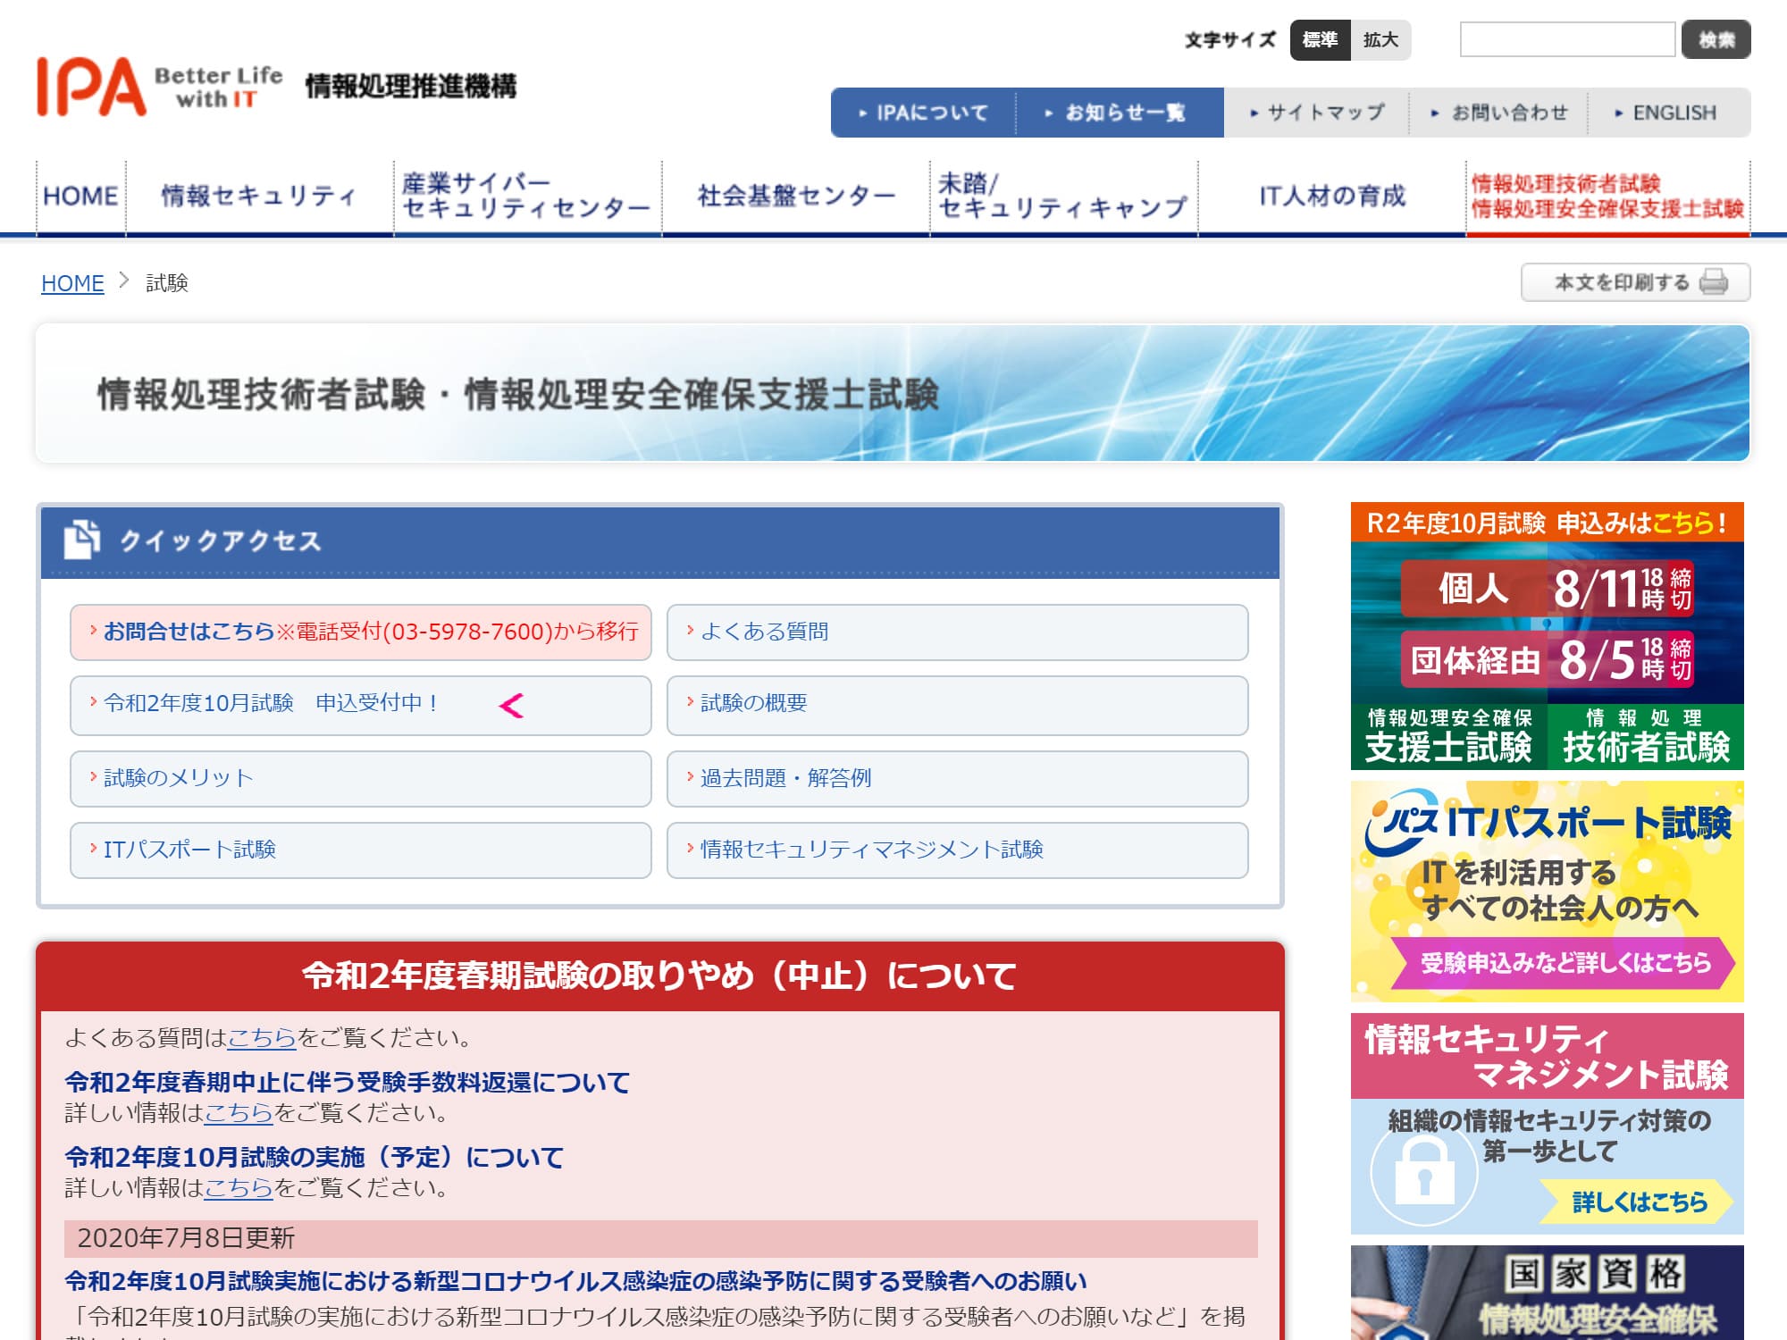The height and width of the screenshot is (1340, 1787).
Task: Click こちら link under 受験手数料返還 heading
Action: (x=239, y=1113)
